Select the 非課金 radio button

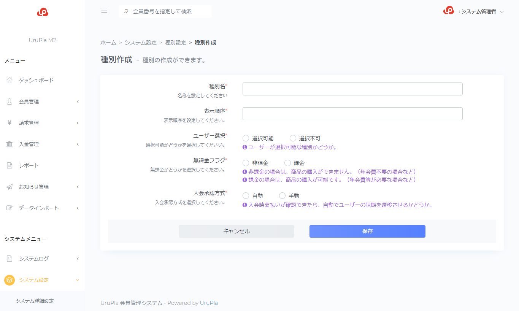246,163
